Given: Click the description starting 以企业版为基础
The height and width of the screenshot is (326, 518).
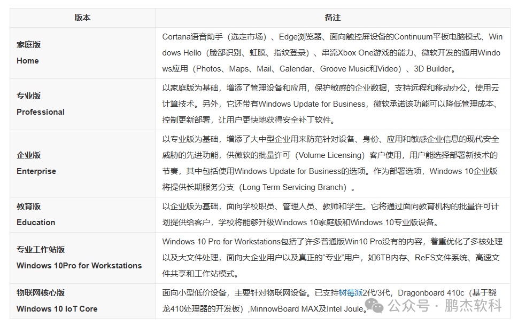Looking at the screenshot, I should pos(333,214).
